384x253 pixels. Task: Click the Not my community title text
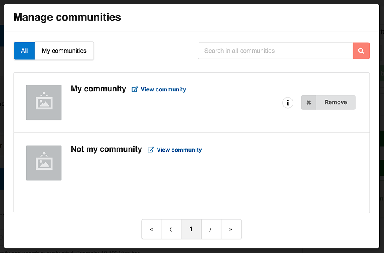106,149
